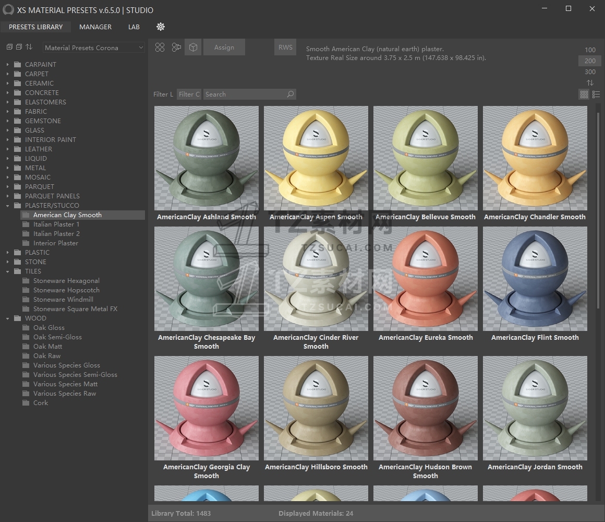Select thumbnail size 300
Viewport: 605px width, 522px height.
point(589,72)
